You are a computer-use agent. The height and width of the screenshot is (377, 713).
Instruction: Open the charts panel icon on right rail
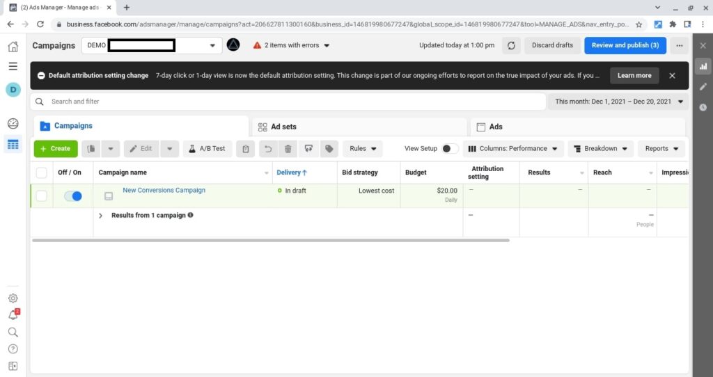[x=703, y=66]
